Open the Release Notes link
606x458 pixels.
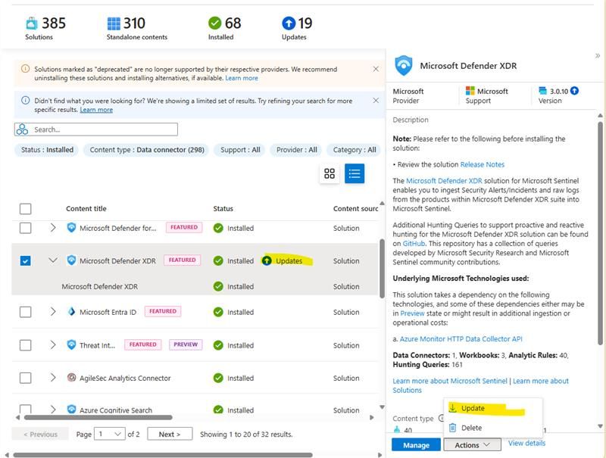(x=482, y=164)
